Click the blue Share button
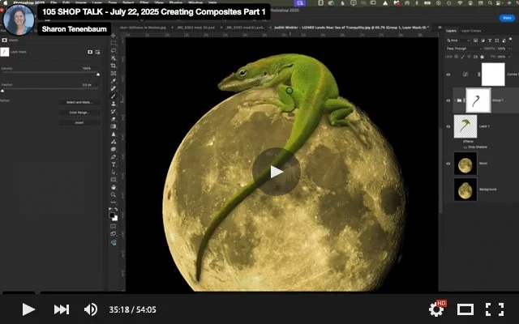The width and height of the screenshot is (519, 324). point(507,18)
